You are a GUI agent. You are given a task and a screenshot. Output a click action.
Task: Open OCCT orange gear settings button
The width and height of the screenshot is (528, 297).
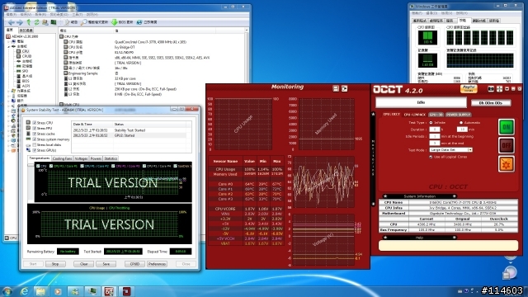pos(506,164)
